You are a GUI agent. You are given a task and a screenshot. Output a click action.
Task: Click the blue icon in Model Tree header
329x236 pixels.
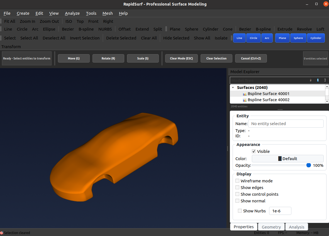pos(318,80)
